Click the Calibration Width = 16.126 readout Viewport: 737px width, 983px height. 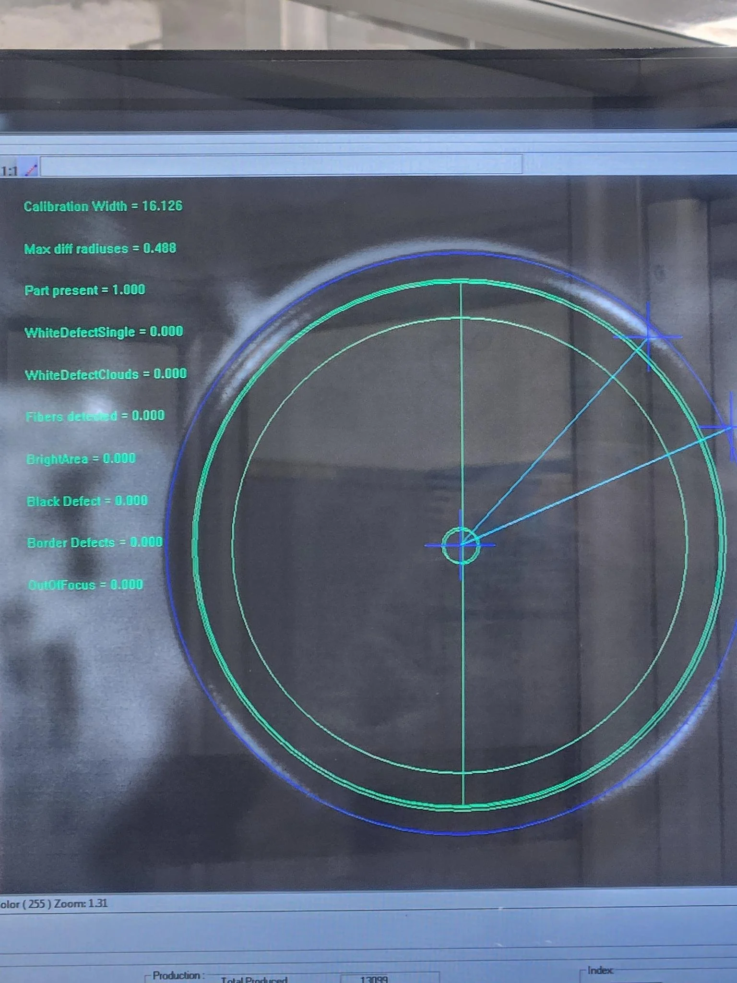coord(103,206)
